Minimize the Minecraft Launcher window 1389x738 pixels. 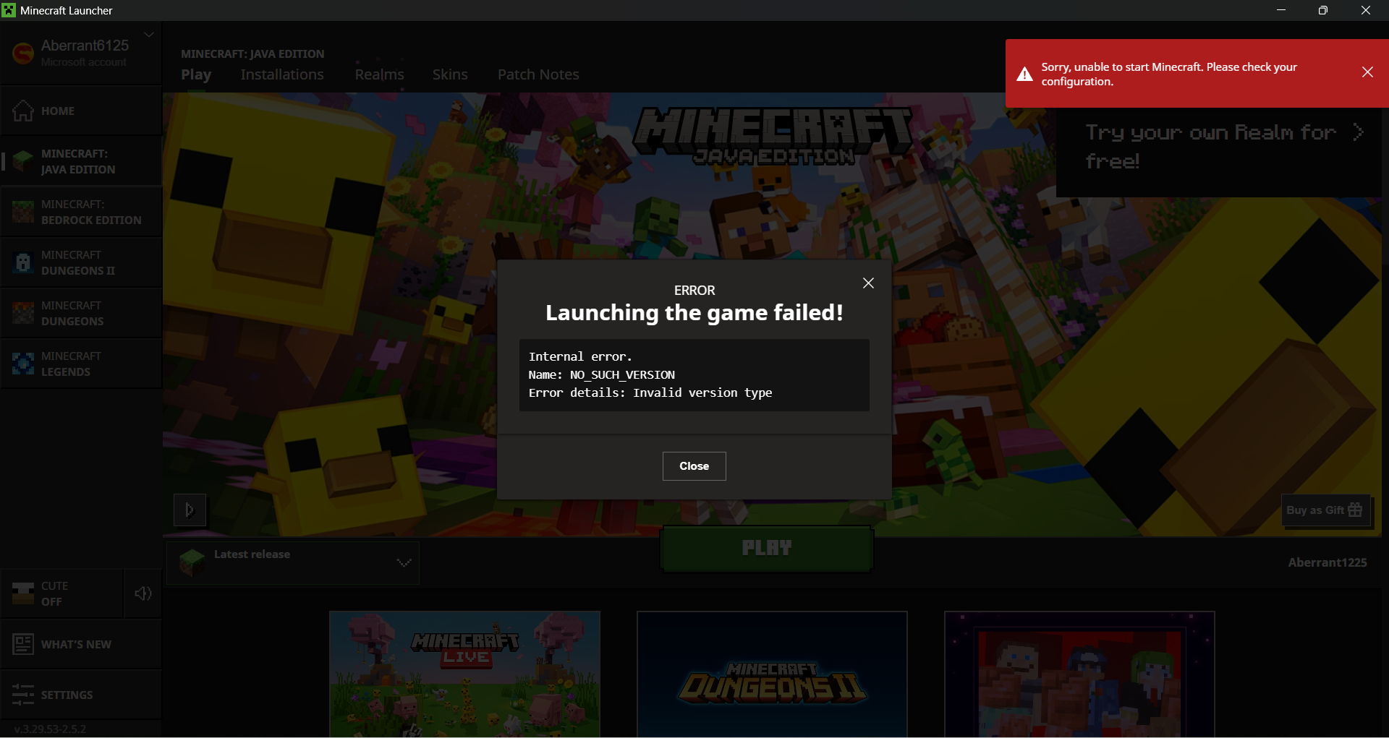tap(1281, 10)
